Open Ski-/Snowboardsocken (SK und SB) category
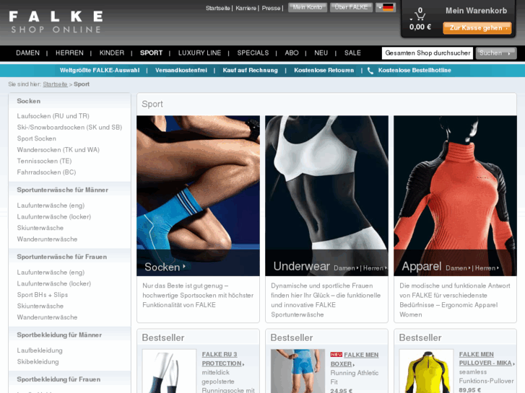 pos(69,128)
